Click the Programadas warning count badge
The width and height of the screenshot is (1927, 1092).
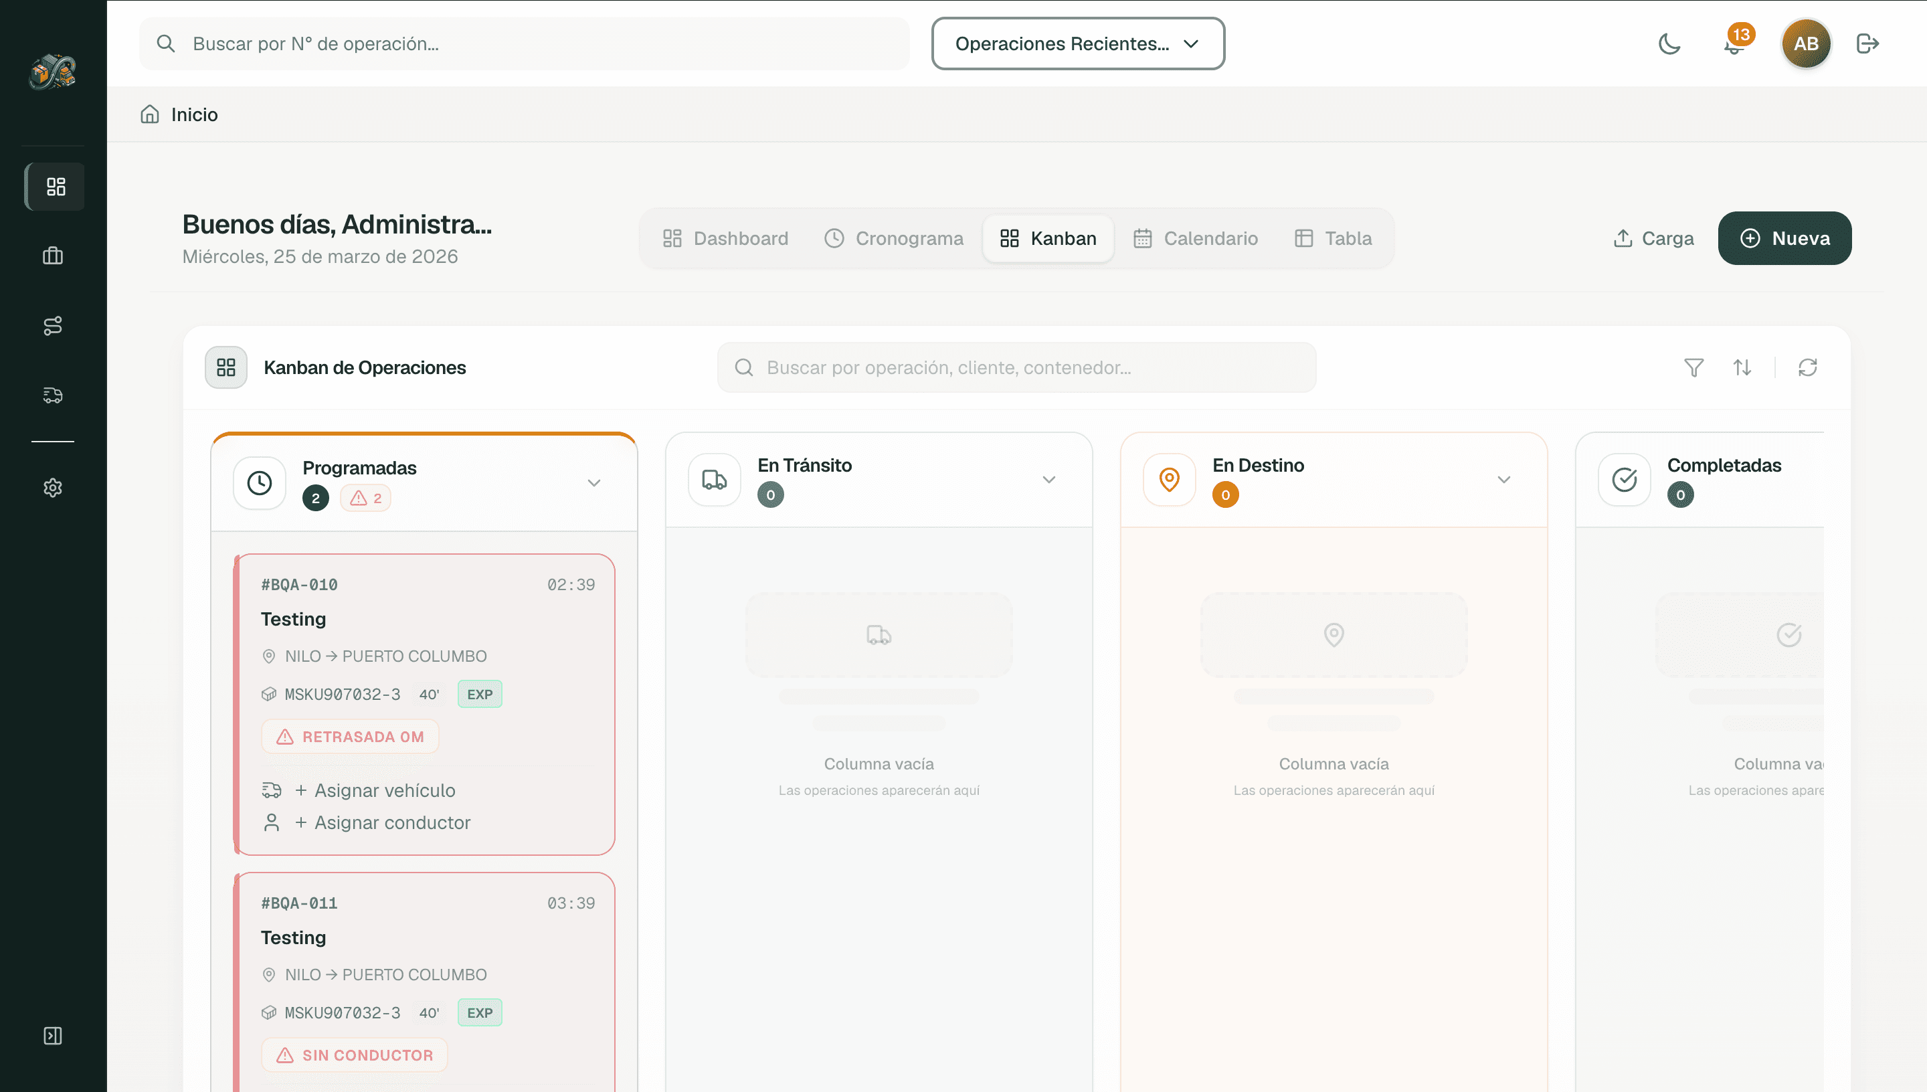[x=366, y=498]
